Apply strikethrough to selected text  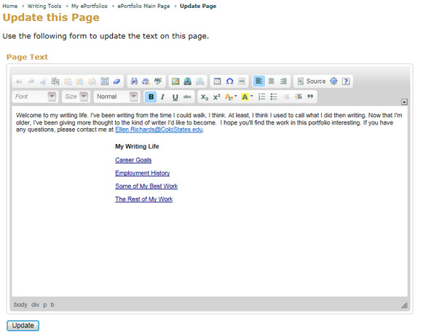coord(188,97)
